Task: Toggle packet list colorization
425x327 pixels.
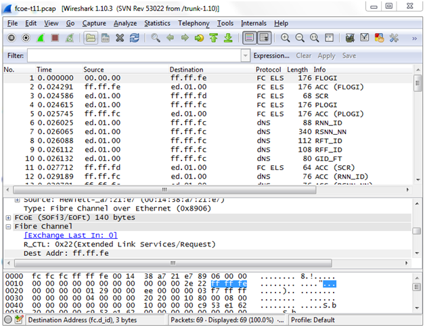Action: [248, 39]
